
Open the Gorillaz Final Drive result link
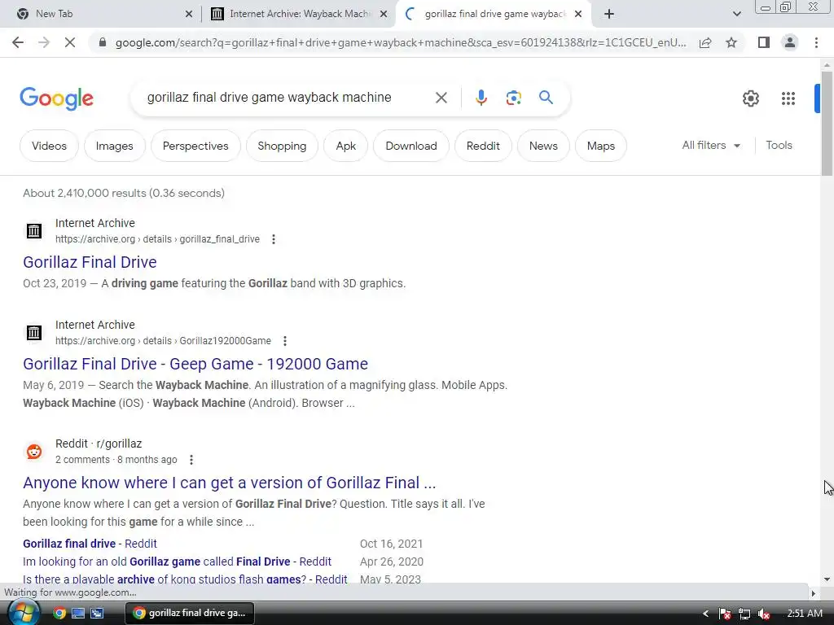pyautogui.click(x=90, y=262)
